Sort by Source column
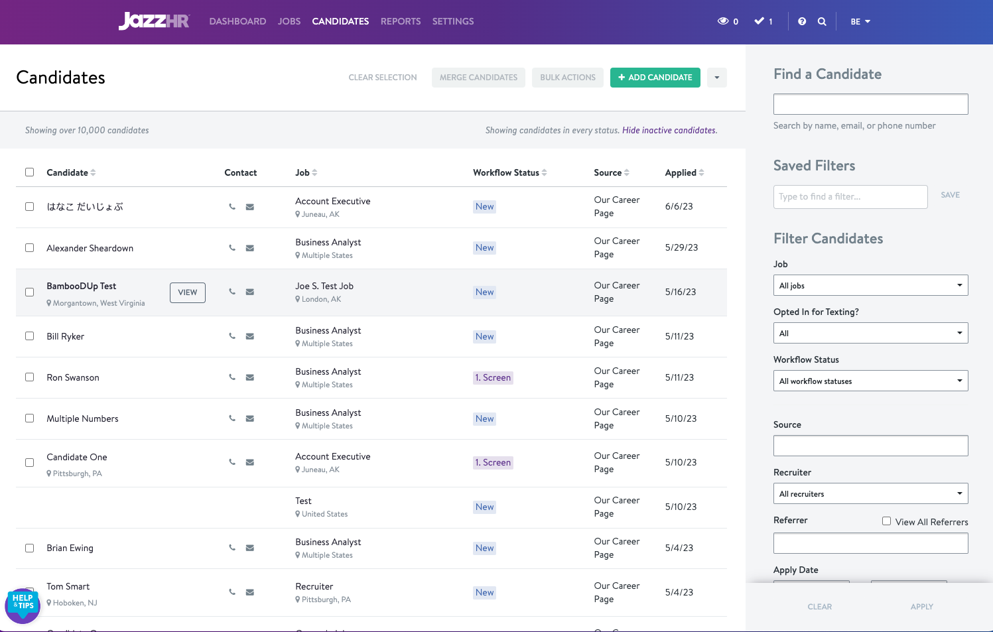The height and width of the screenshot is (632, 993). point(612,172)
